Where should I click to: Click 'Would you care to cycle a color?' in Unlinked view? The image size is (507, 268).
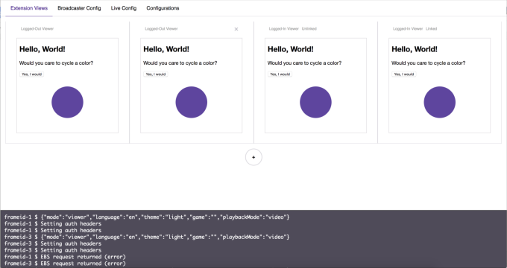click(x=304, y=63)
